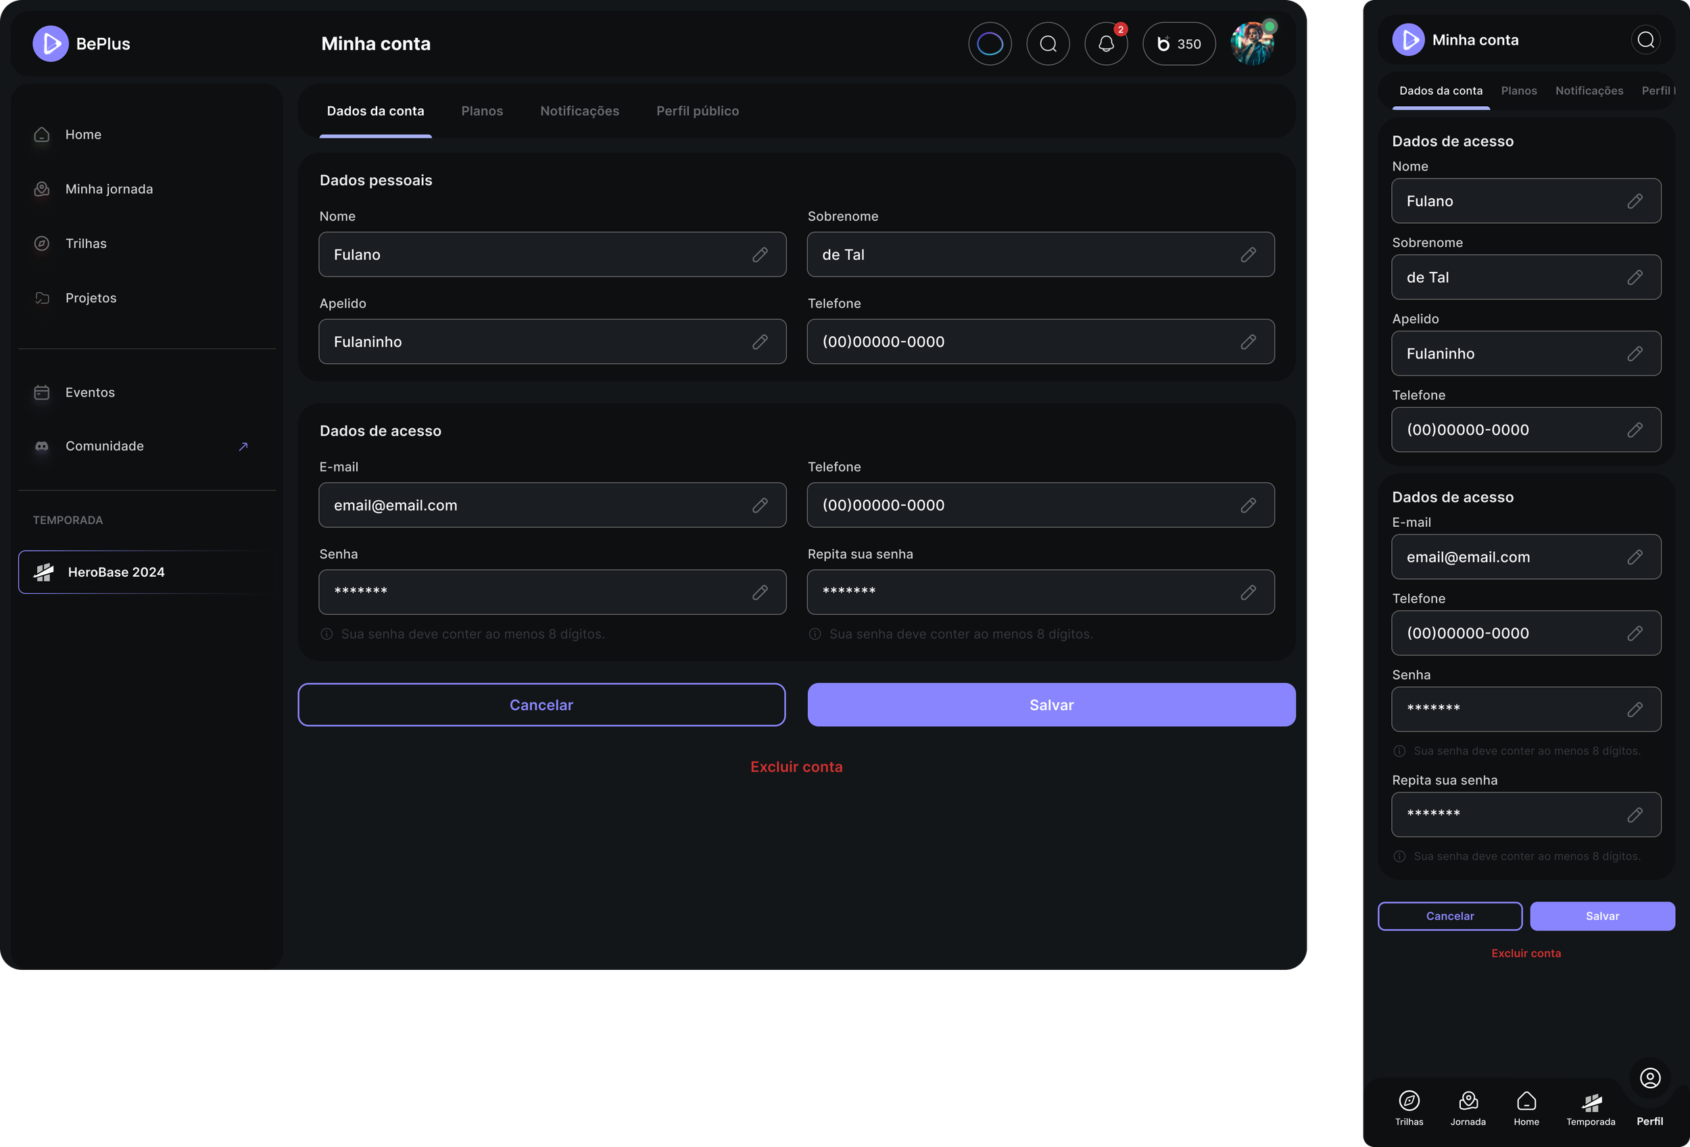Click the wide Salvar button on desktop
Image resolution: width=1690 pixels, height=1147 pixels.
pos(1052,705)
